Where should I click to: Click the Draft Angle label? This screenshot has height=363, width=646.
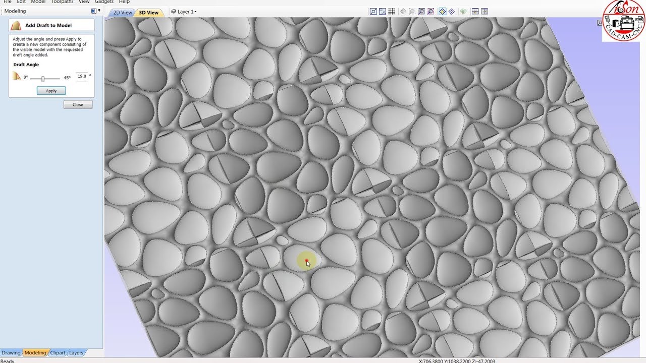tap(26, 65)
